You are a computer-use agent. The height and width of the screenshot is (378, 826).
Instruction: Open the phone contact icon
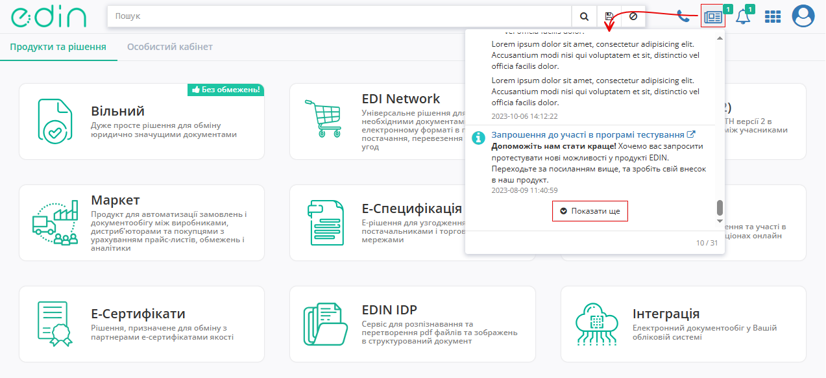[683, 17]
